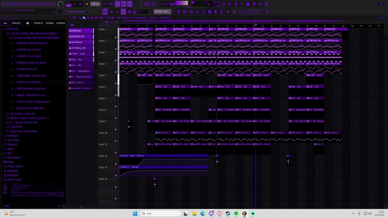Screen dimensions: 388x218
Task: Toggle the playlist snap magnet icon
Action: tap(74, 18)
